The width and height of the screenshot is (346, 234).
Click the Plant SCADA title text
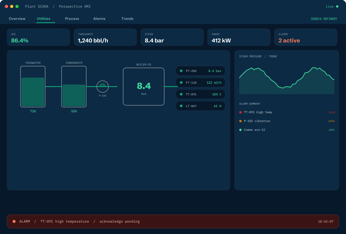point(37,6)
